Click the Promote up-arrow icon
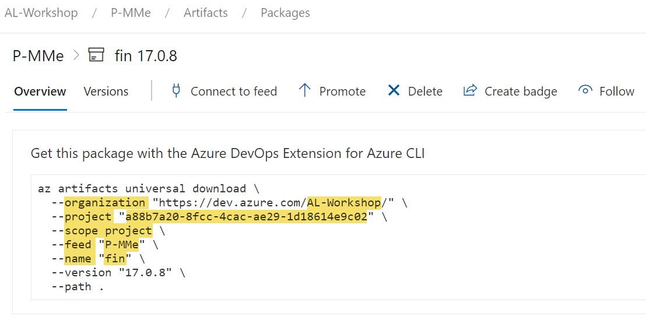646x320 pixels. click(x=304, y=91)
